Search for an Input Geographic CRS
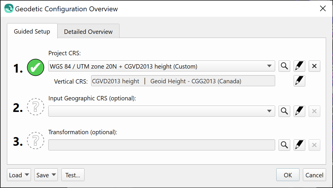333x188 pixels. pyautogui.click(x=284, y=111)
